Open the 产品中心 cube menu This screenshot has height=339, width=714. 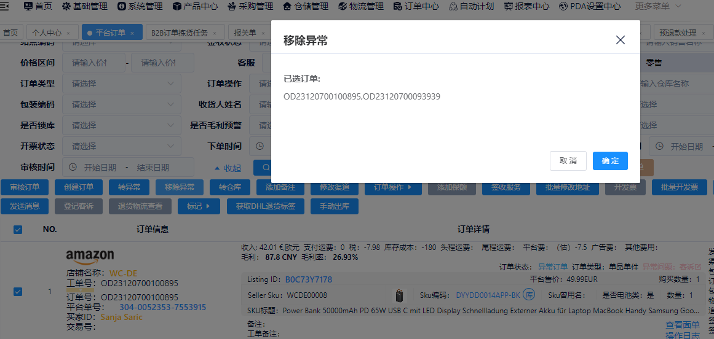[196, 6]
